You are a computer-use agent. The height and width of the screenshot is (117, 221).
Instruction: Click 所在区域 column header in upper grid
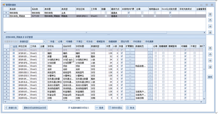pyautogui.click(x=83, y=9)
